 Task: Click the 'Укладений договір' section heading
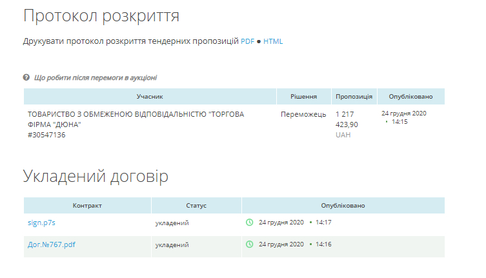pyautogui.click(x=96, y=176)
